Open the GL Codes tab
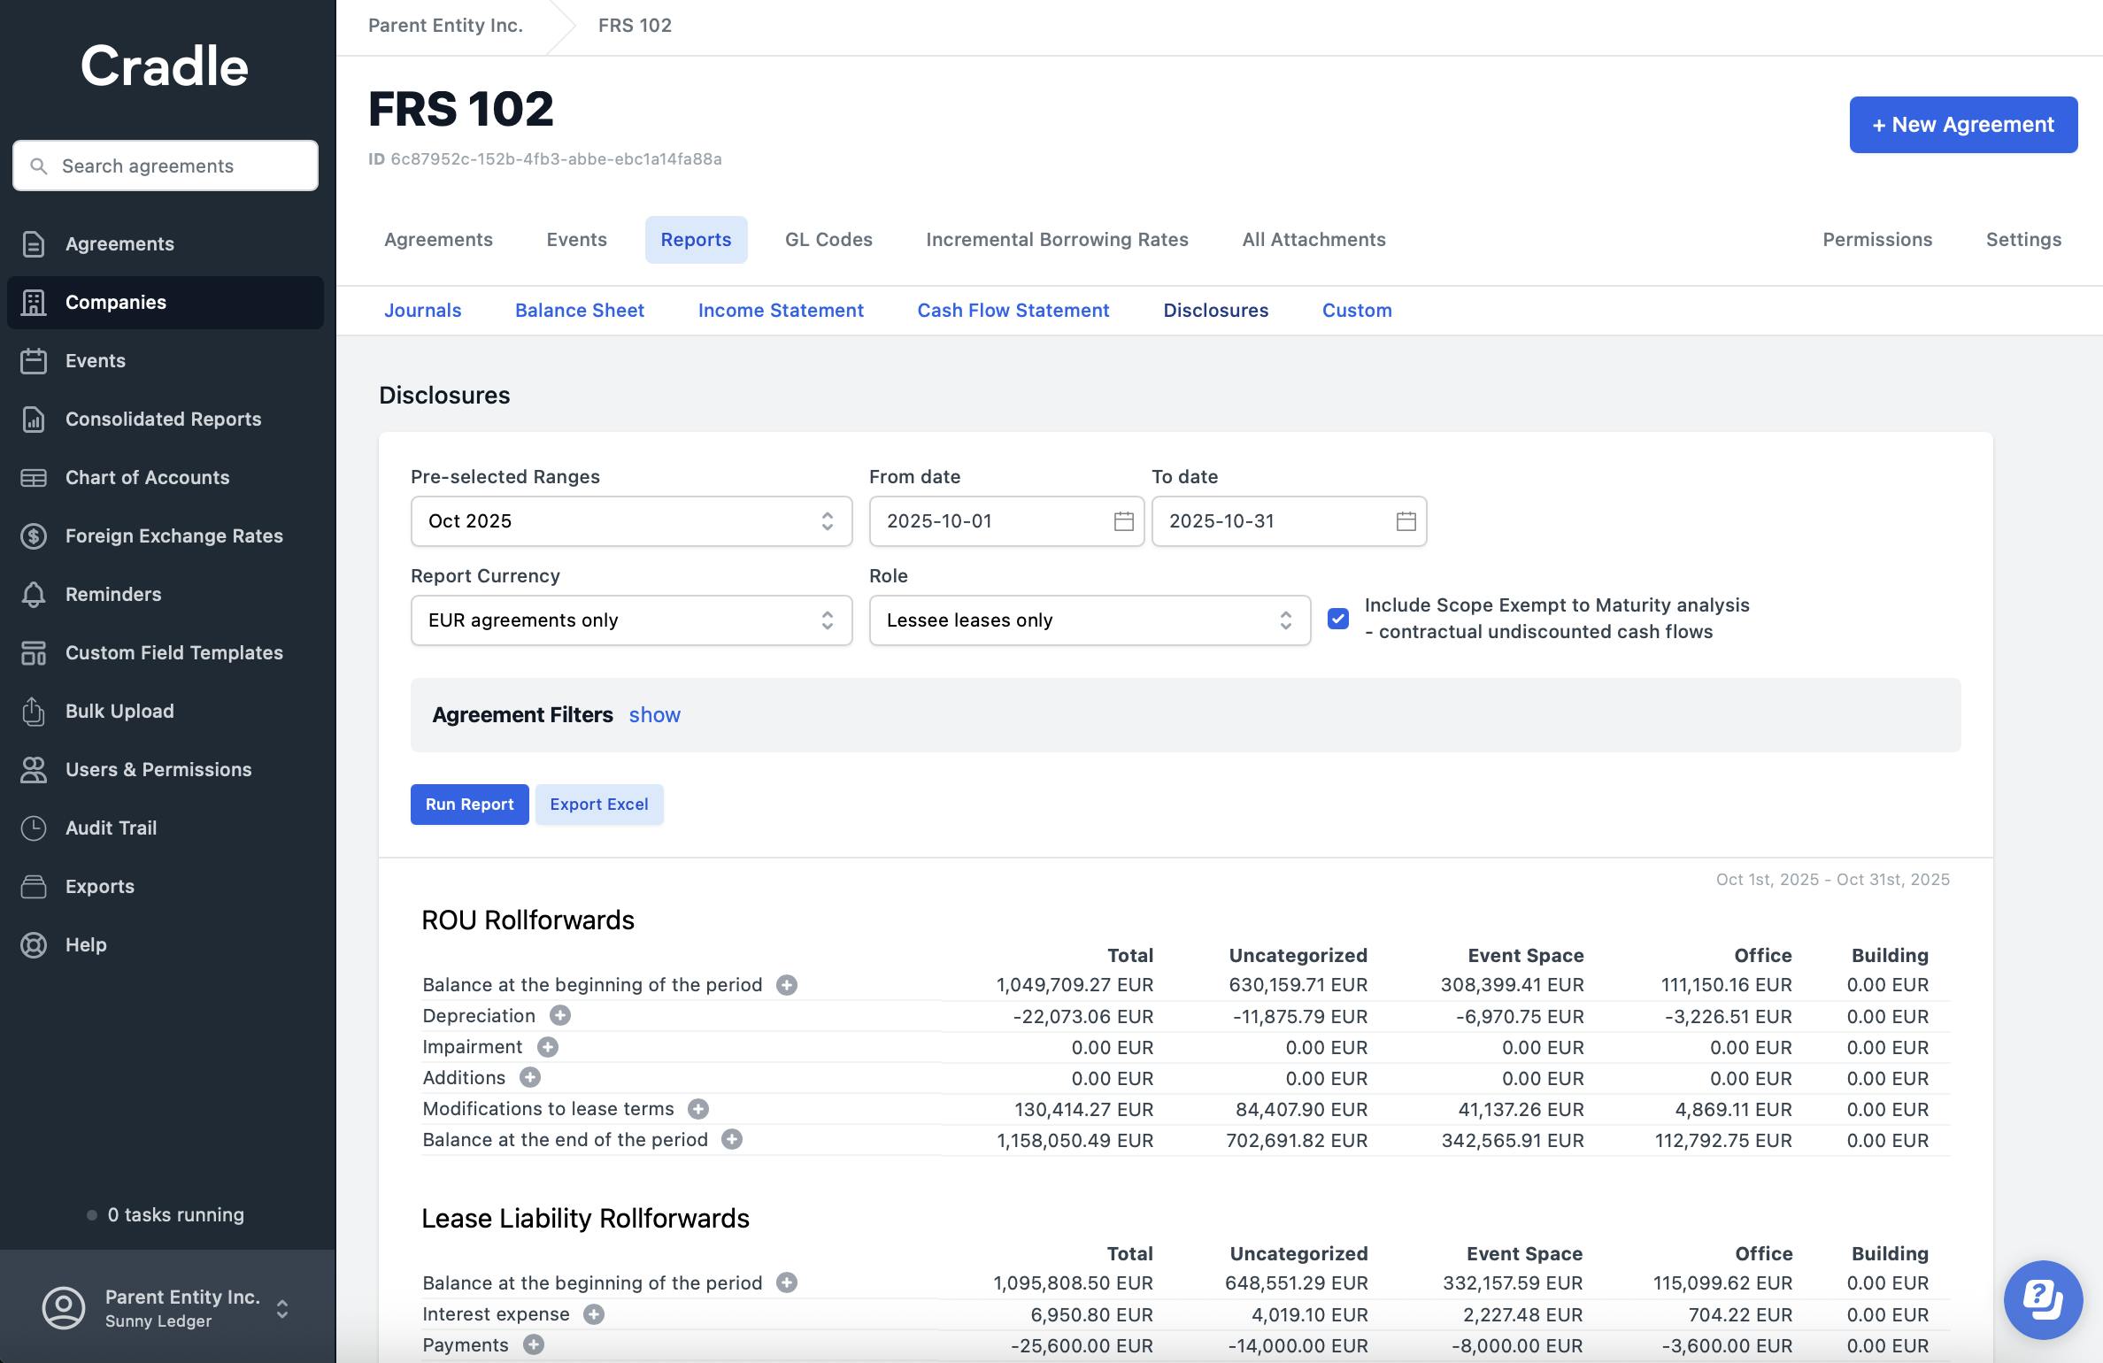The width and height of the screenshot is (2103, 1363). [x=828, y=240]
